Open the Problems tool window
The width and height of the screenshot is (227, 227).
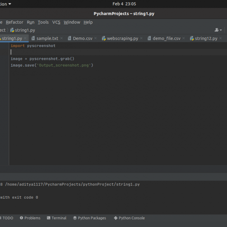coord(30,218)
